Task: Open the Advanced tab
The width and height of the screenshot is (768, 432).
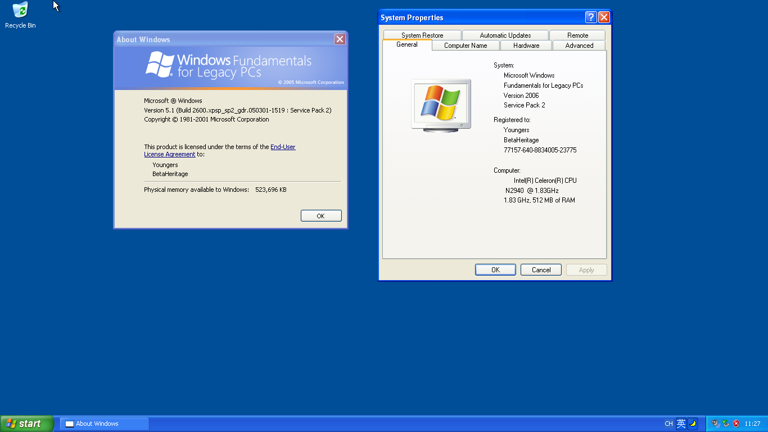Action: pyautogui.click(x=579, y=46)
